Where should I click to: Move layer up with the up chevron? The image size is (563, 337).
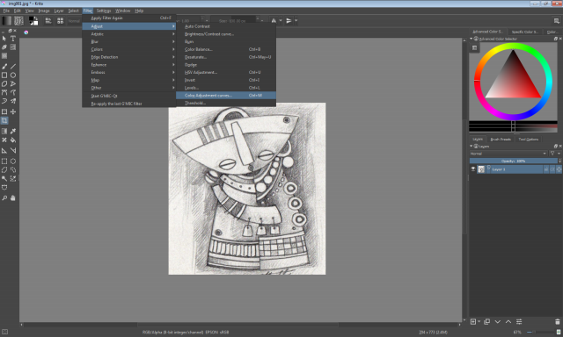508,321
